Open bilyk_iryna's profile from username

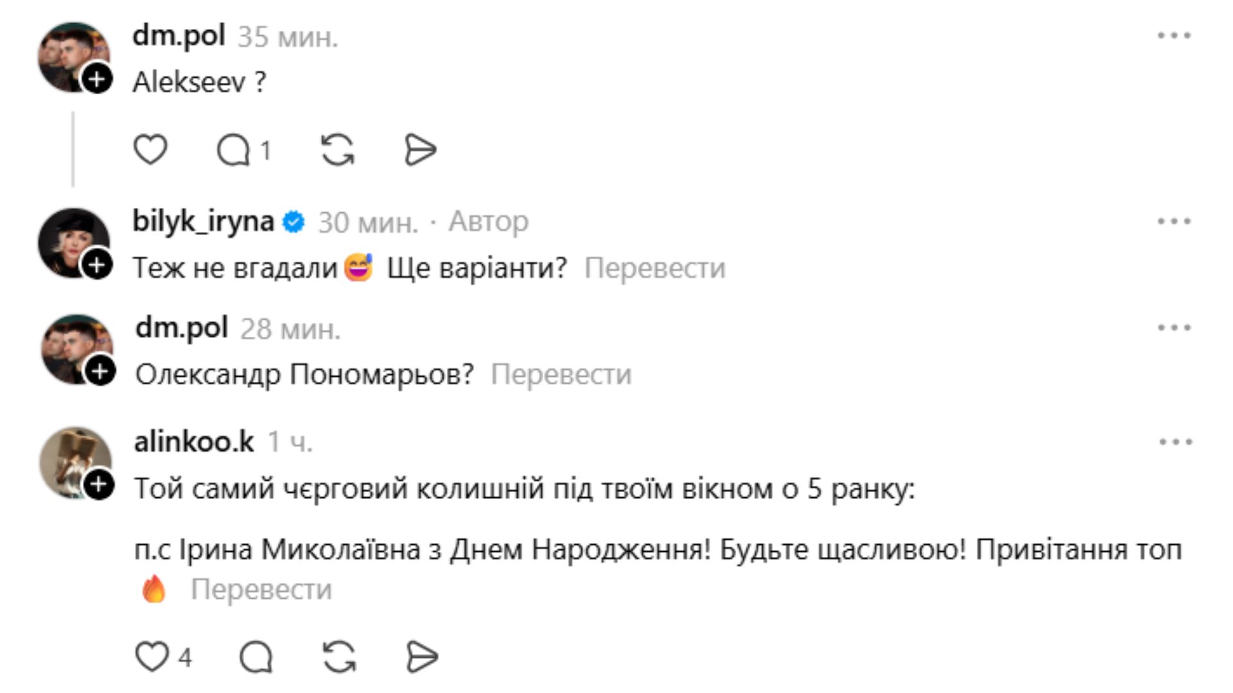pos(203,221)
